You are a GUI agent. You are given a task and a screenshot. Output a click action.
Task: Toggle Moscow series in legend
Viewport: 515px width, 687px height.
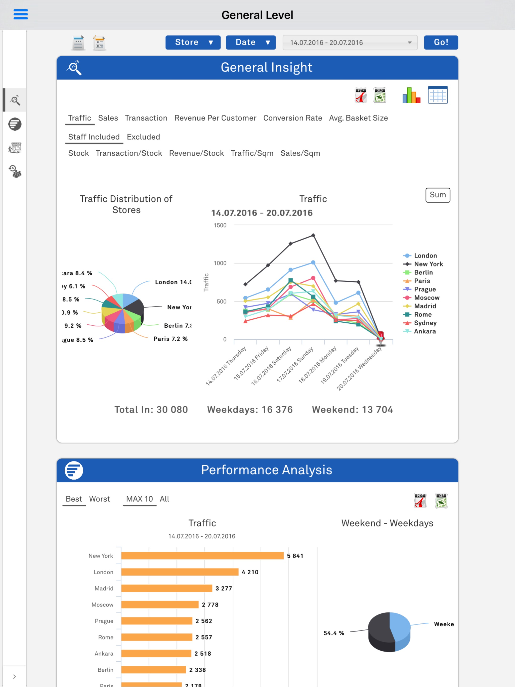coord(421,297)
